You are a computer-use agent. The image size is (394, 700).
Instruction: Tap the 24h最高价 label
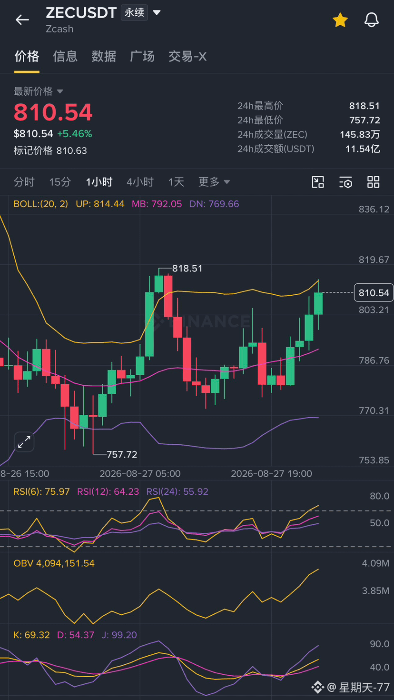pos(260,106)
